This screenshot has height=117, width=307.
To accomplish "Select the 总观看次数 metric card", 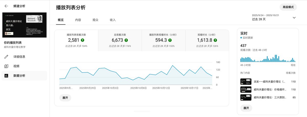I will point(120,40).
